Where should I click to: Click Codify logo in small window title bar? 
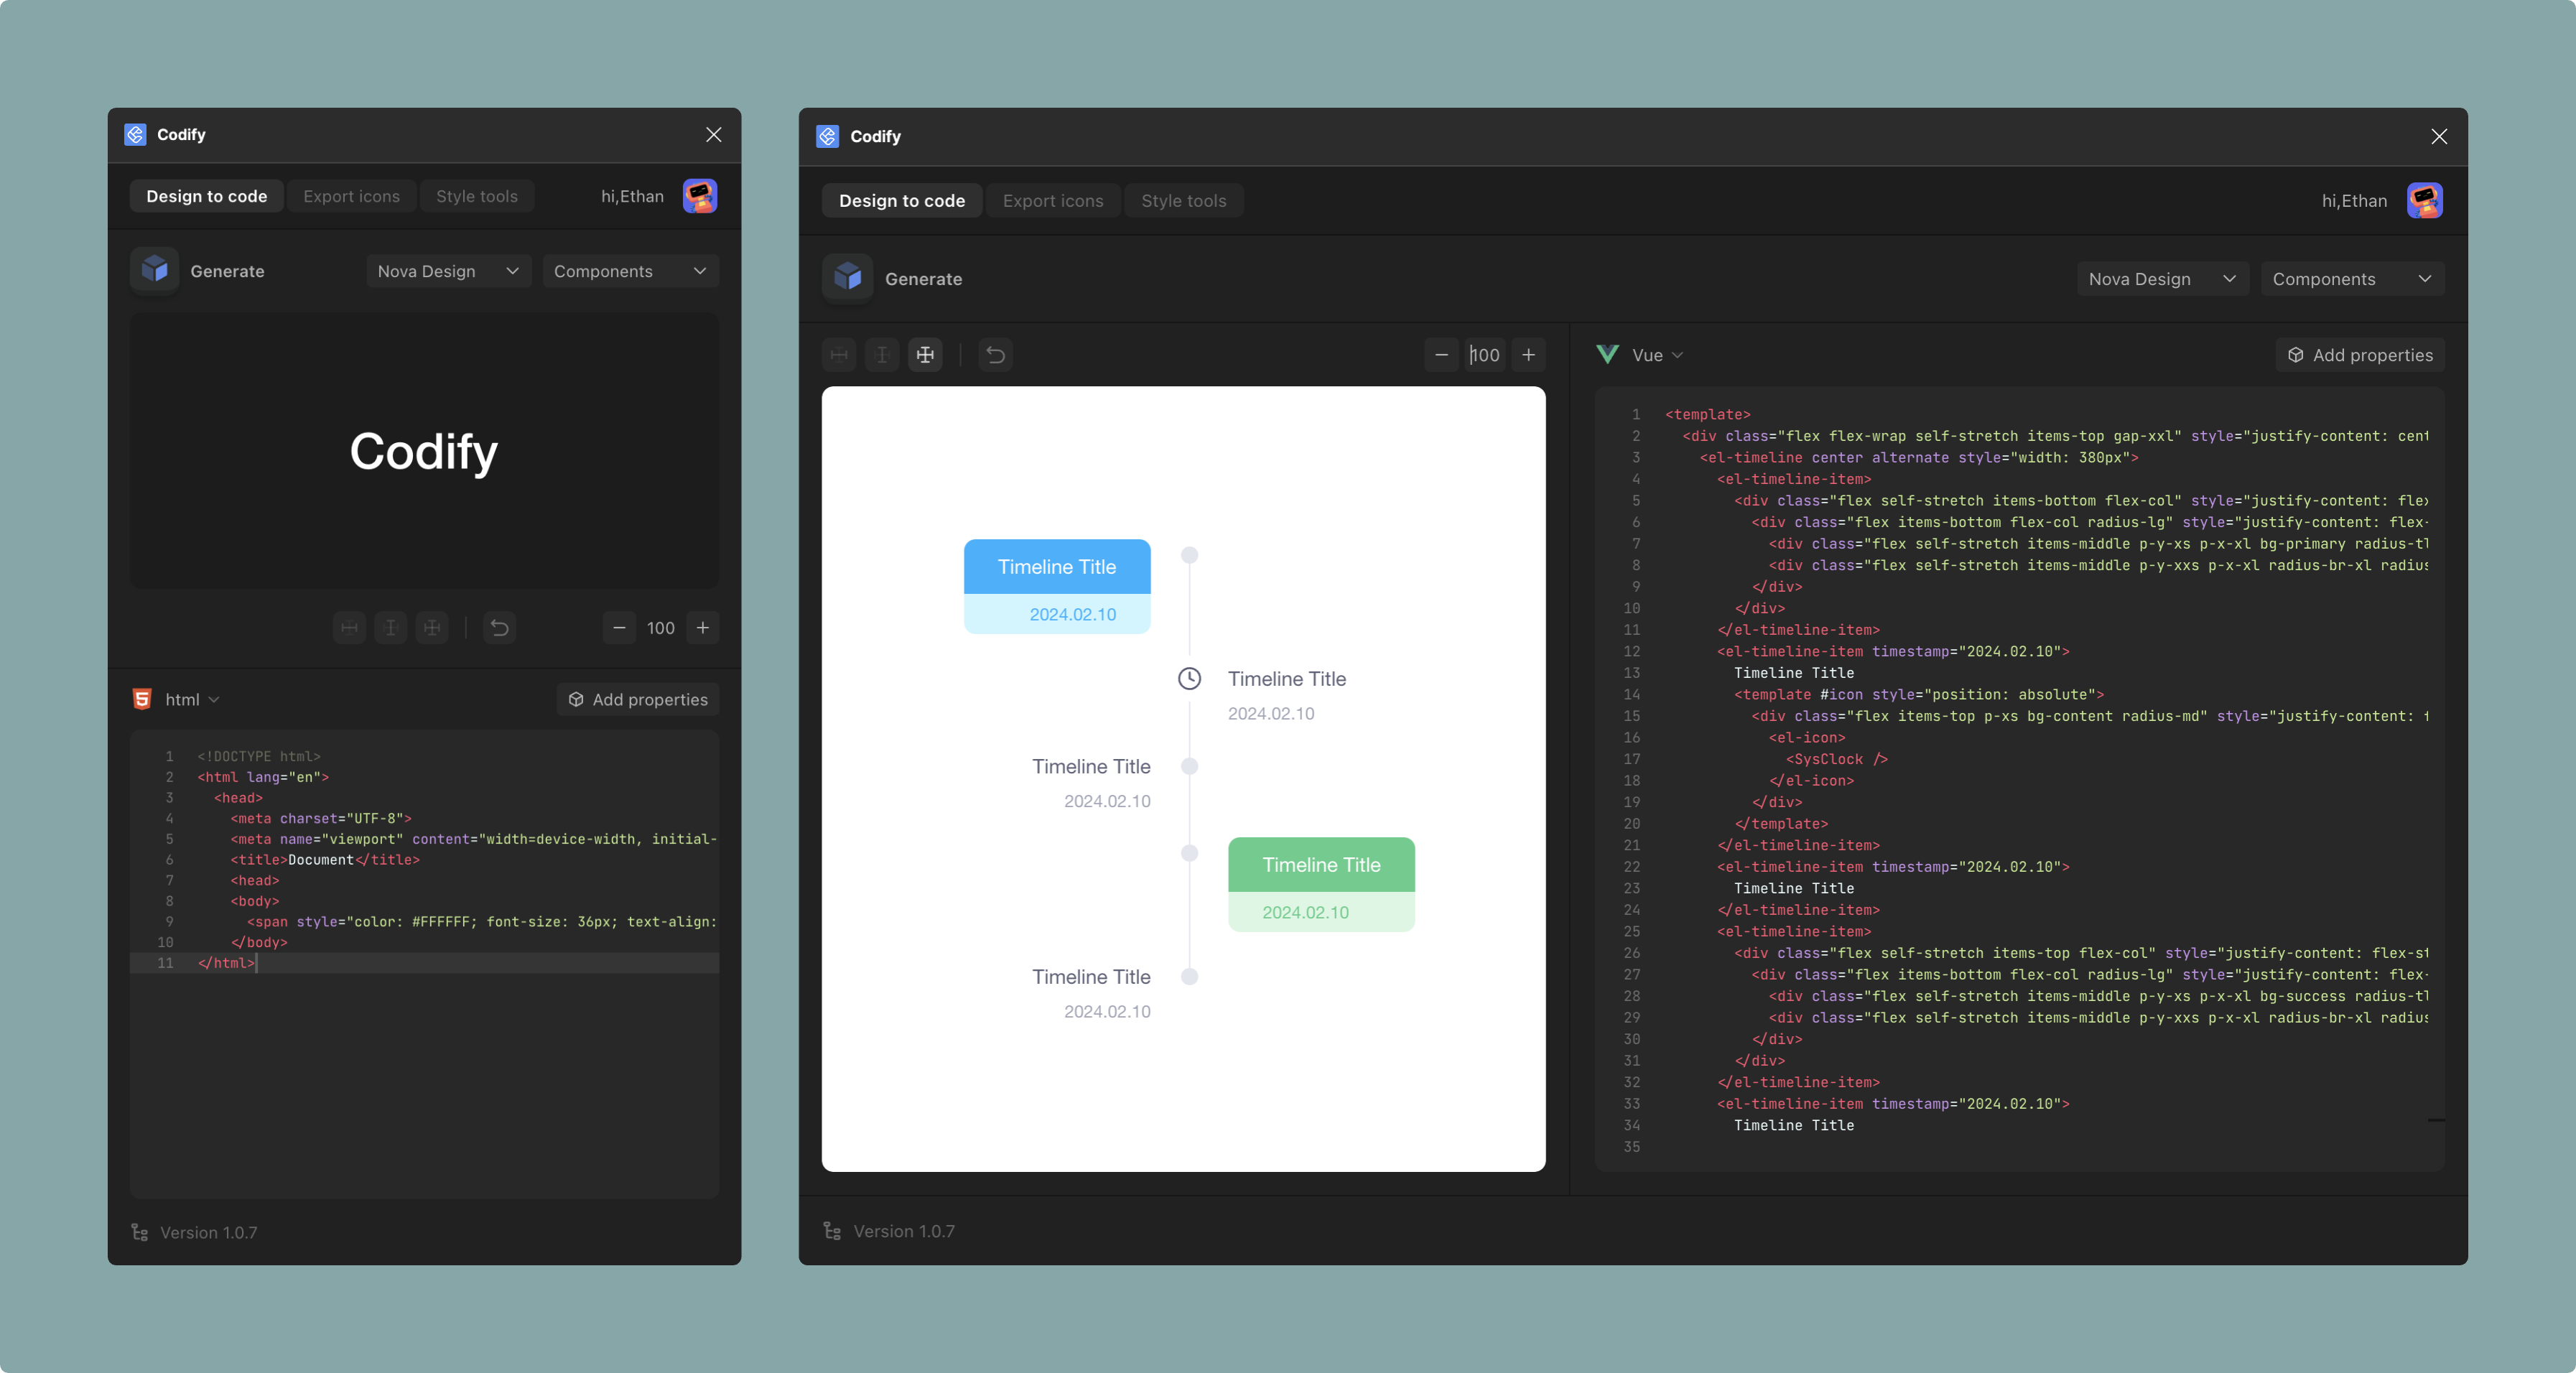click(135, 134)
